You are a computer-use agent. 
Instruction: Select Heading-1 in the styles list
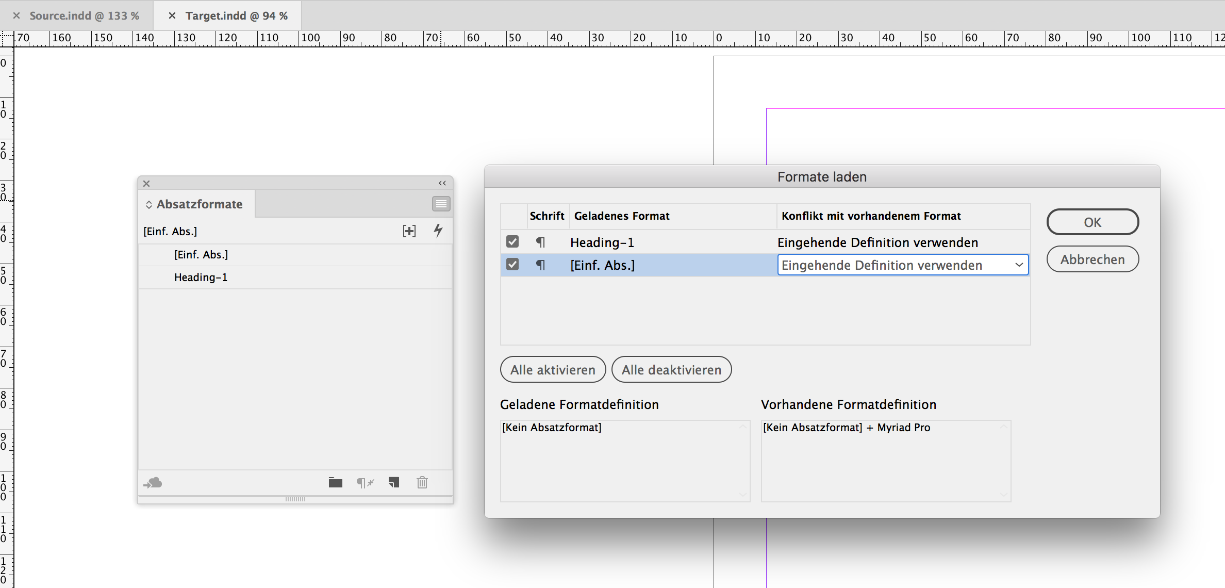coord(201,277)
